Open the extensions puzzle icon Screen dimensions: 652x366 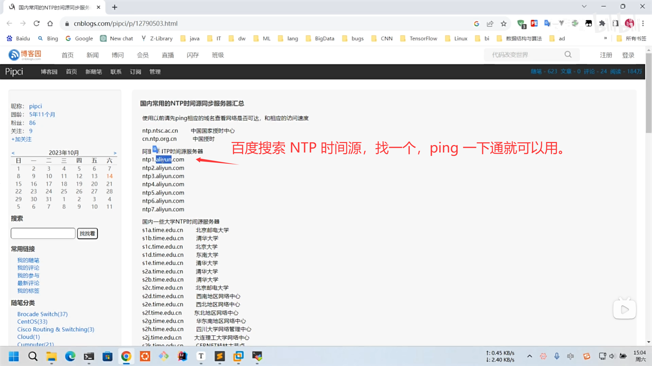[x=602, y=23]
